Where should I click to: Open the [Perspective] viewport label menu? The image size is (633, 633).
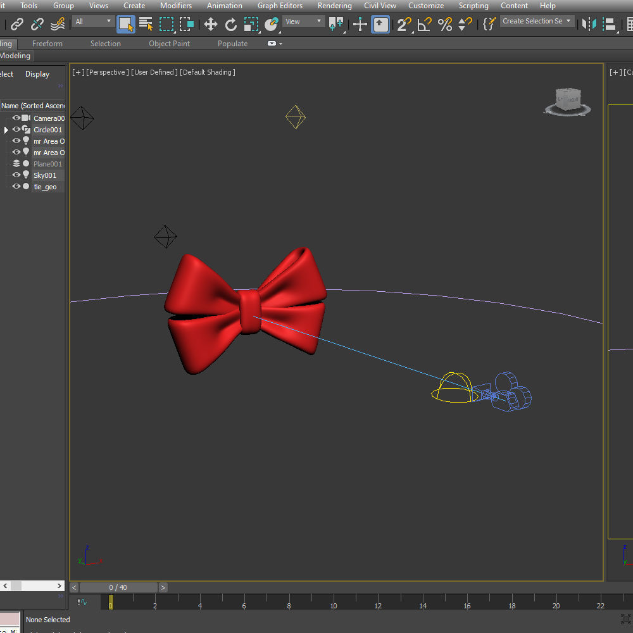click(x=108, y=72)
